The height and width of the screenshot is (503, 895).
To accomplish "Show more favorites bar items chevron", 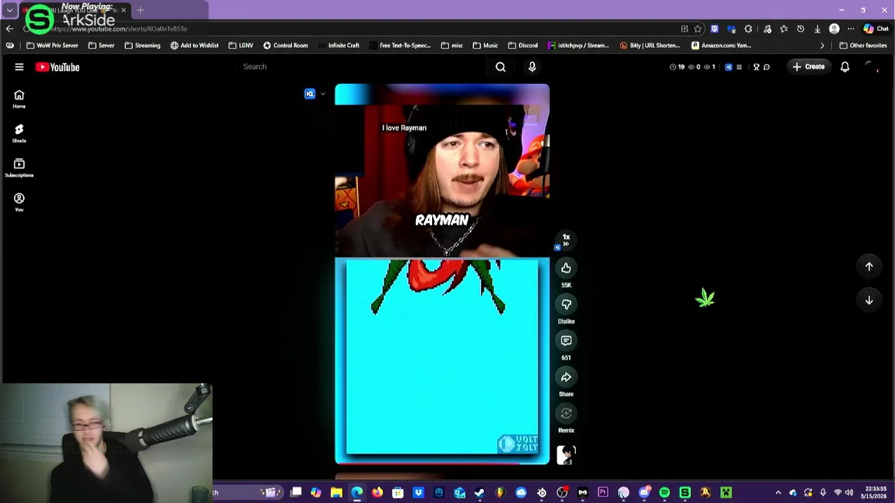I will [x=822, y=45].
